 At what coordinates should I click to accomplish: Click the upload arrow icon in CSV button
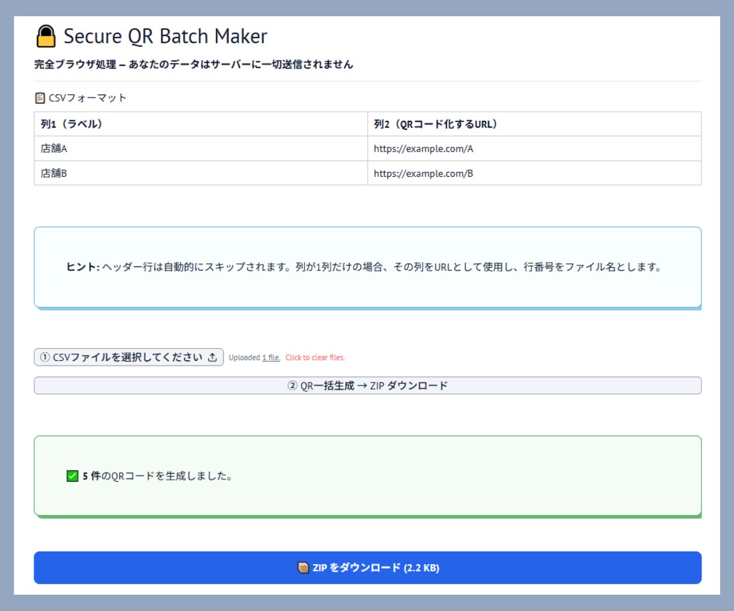212,357
